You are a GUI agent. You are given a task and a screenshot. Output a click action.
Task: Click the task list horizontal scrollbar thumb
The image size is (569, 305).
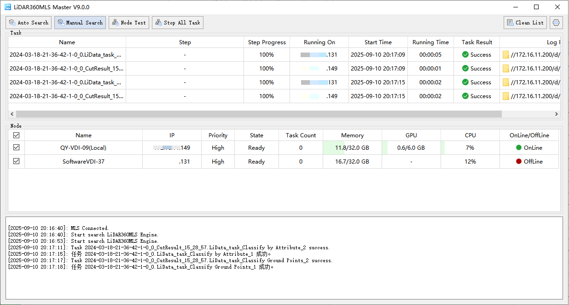[x=258, y=114]
